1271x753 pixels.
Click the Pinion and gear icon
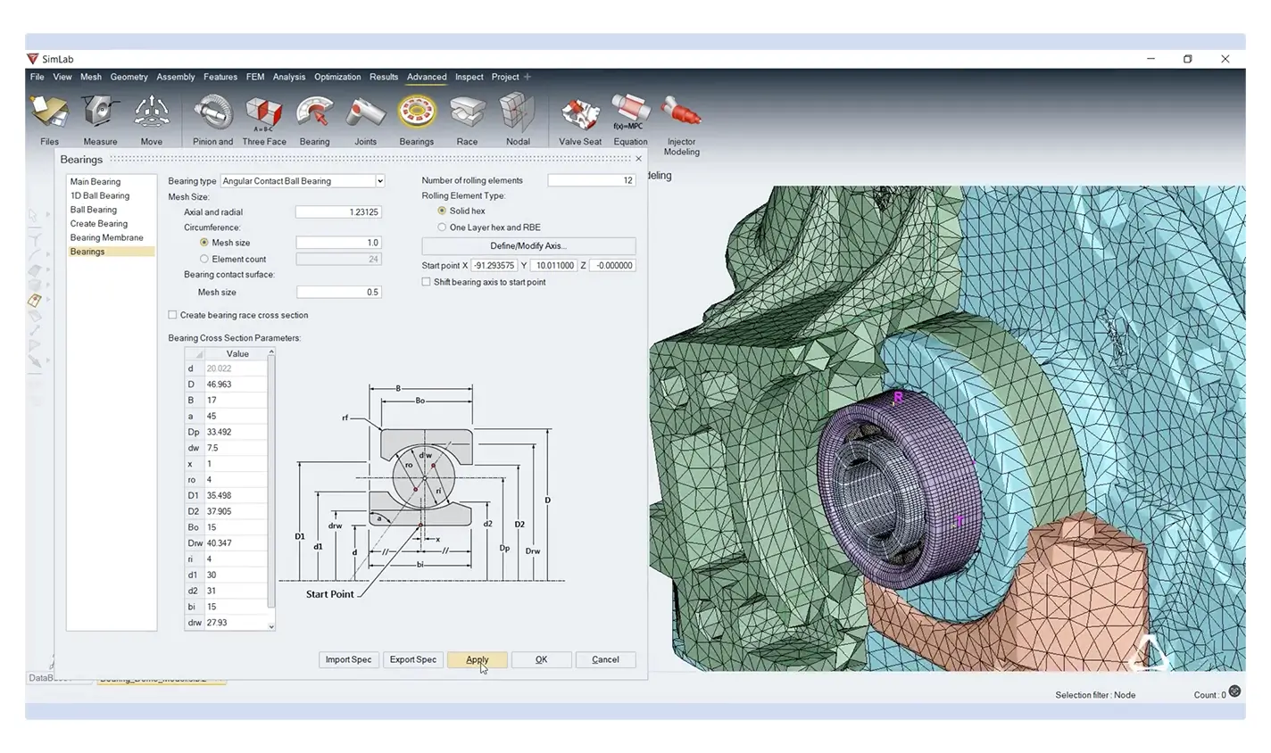coord(212,114)
